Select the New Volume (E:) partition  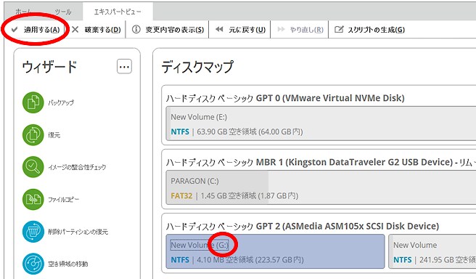pyautogui.click(x=321, y=124)
